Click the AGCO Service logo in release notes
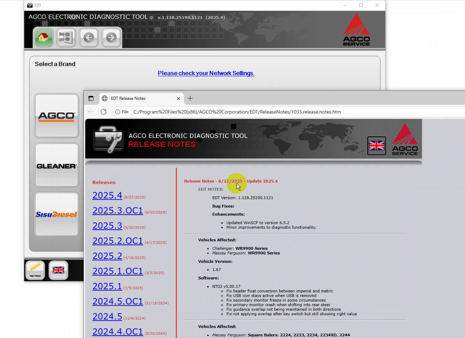The height and width of the screenshot is (338, 465). (405, 140)
